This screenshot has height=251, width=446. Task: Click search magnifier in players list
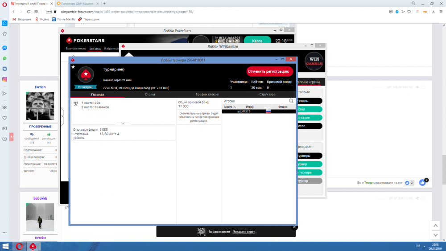click(291, 101)
